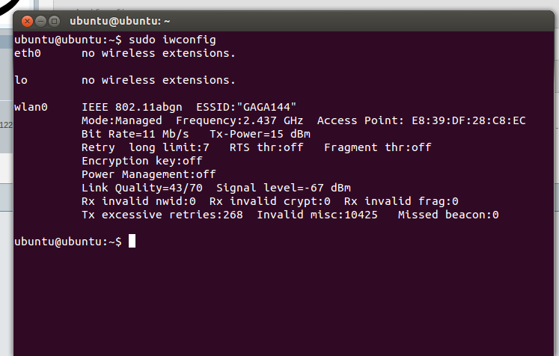
Task: Click the eth0 interface name
Action: tap(28, 53)
